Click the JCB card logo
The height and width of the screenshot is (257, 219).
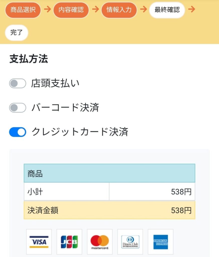69,242
